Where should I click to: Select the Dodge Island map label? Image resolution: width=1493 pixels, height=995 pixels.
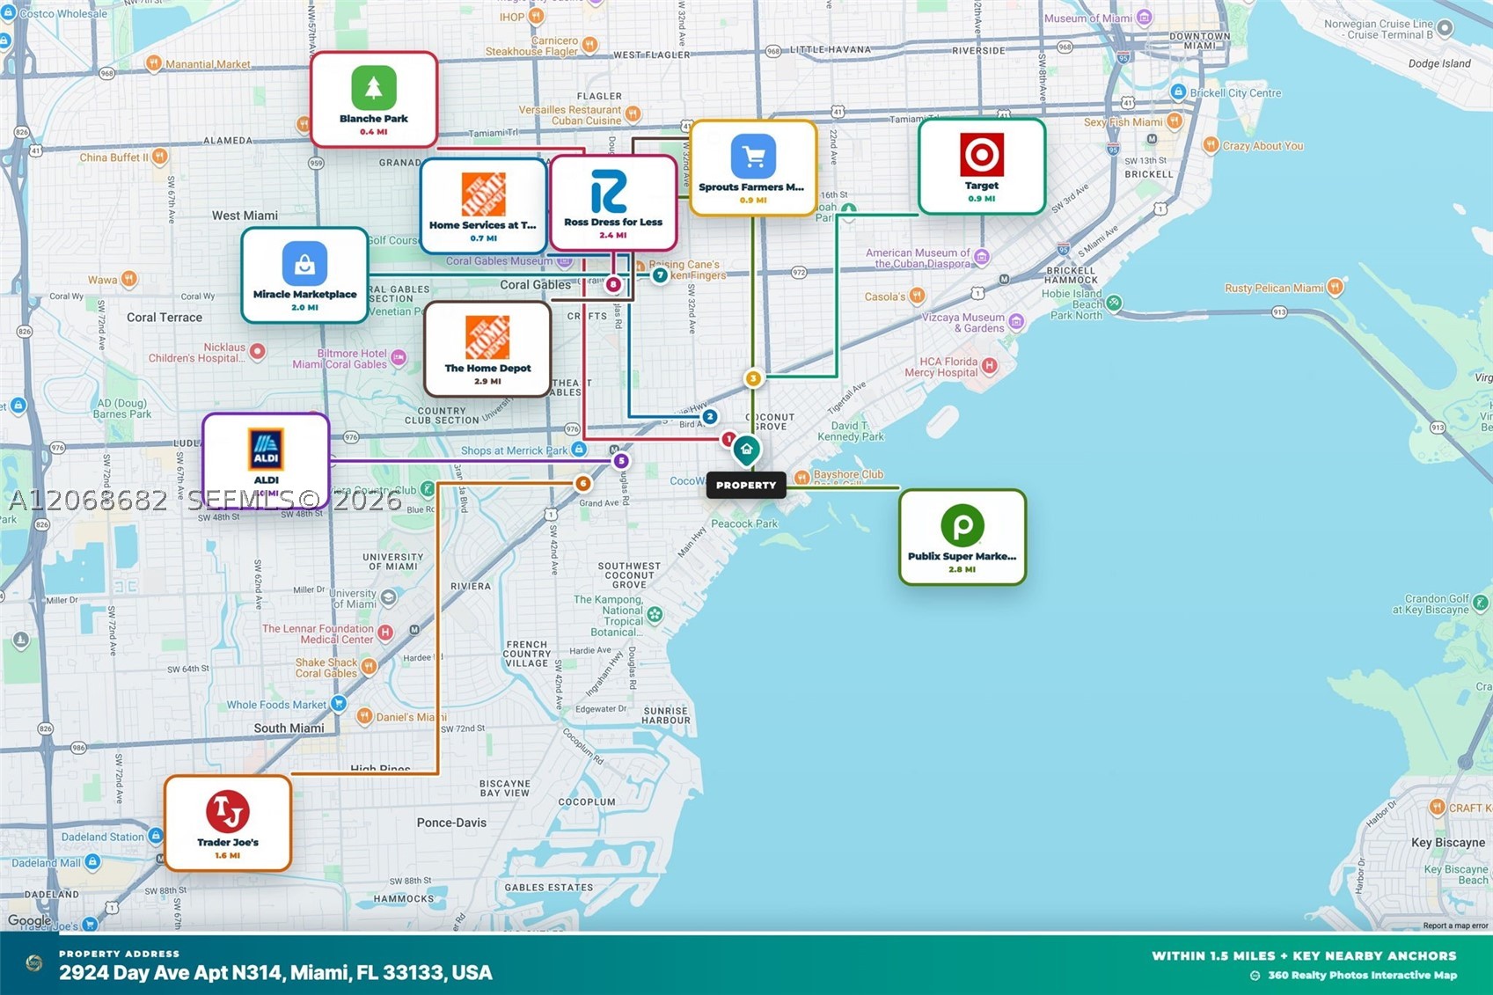point(1439,63)
